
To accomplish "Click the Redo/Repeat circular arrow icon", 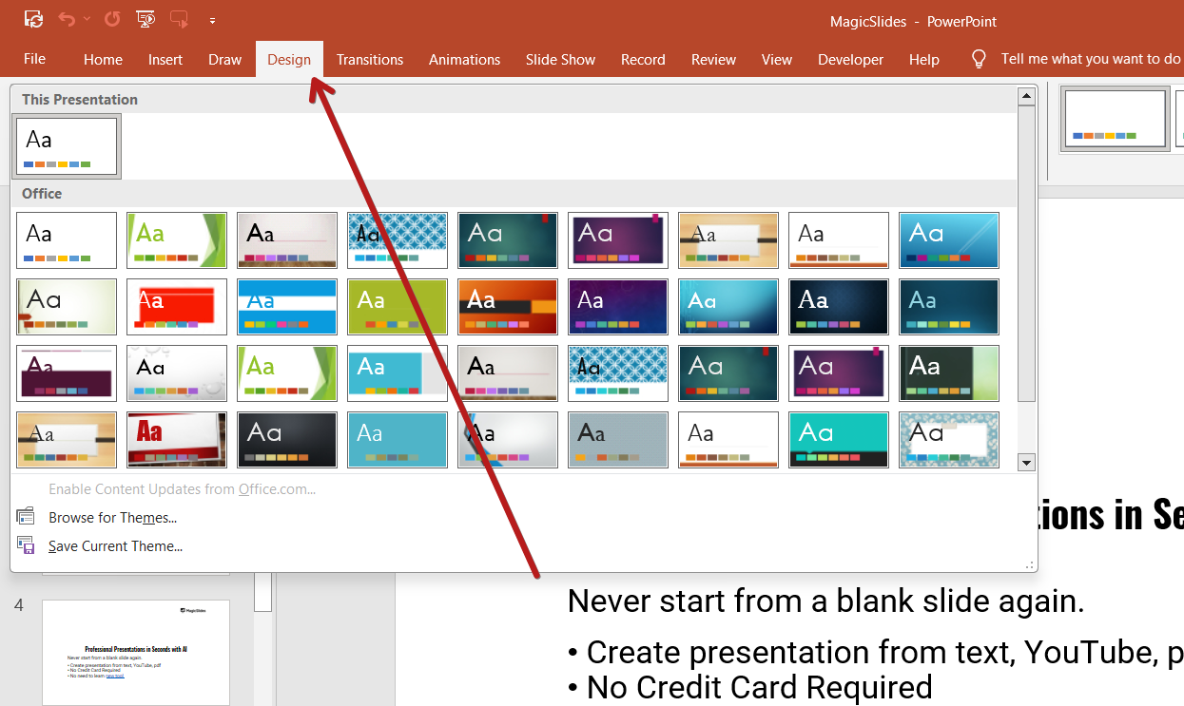I will point(112,18).
